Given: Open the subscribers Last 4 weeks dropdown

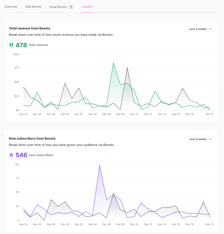Looking at the screenshot, I should pos(200,139).
